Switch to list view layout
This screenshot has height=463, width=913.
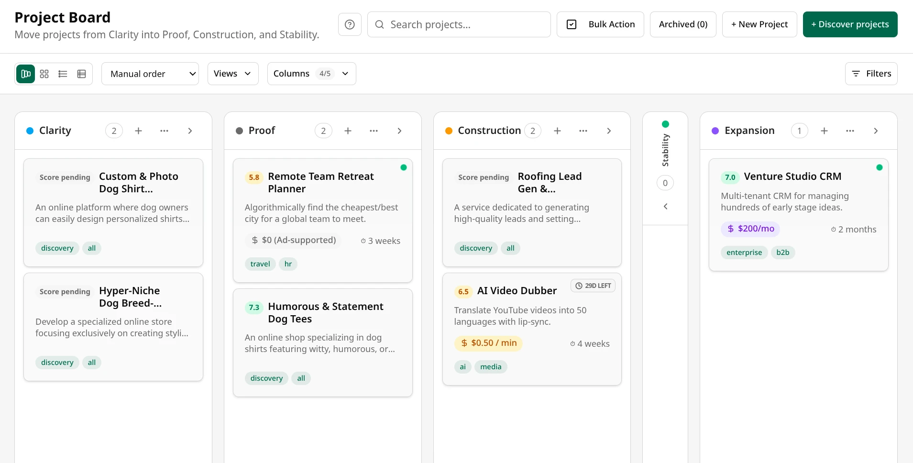pos(63,74)
